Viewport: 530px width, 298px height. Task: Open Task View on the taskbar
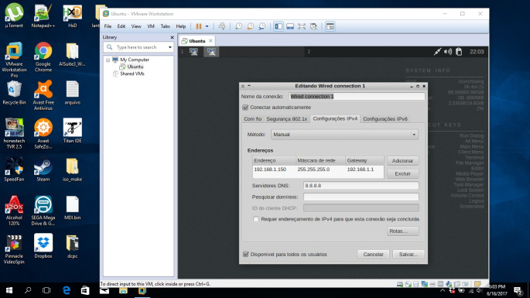pos(46,290)
